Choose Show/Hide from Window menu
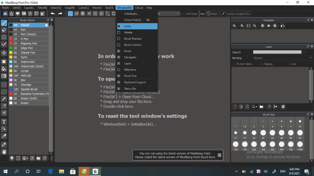Screen dimensions: 314x176 137,20
